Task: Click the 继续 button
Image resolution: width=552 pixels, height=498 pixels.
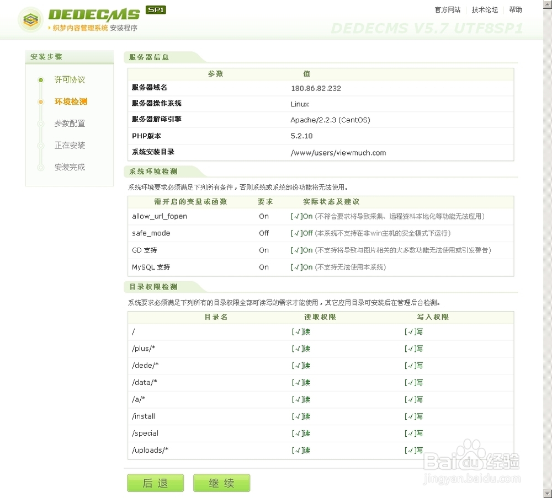Action: click(221, 483)
